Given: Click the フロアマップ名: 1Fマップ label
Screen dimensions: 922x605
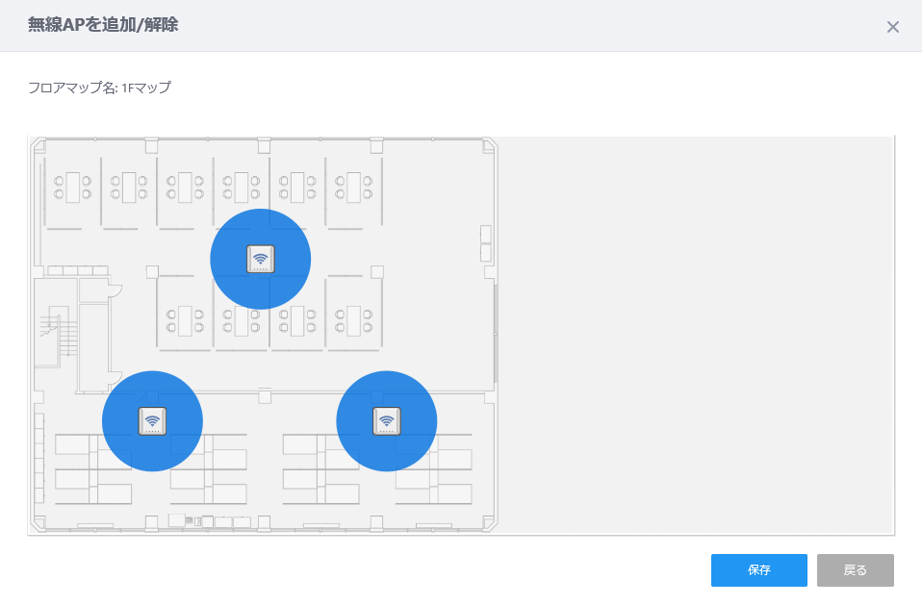Looking at the screenshot, I should point(99,88).
